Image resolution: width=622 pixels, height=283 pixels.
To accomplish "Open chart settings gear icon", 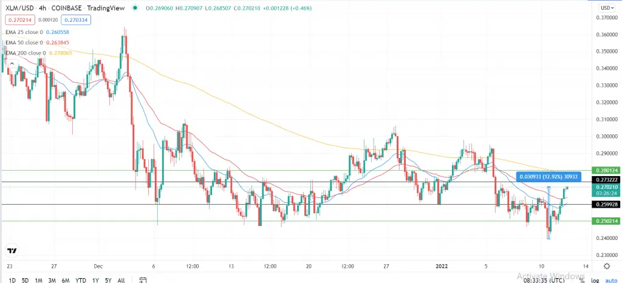I will [x=606, y=266].
